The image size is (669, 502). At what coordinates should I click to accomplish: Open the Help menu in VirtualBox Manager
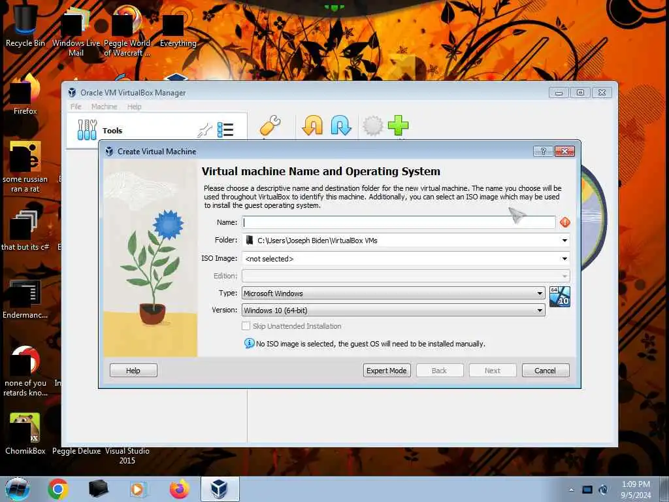tap(134, 107)
